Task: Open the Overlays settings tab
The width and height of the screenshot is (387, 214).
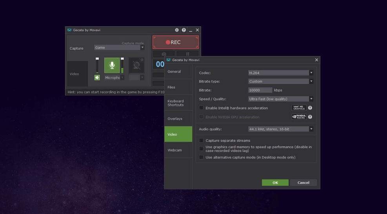Action: click(178, 118)
